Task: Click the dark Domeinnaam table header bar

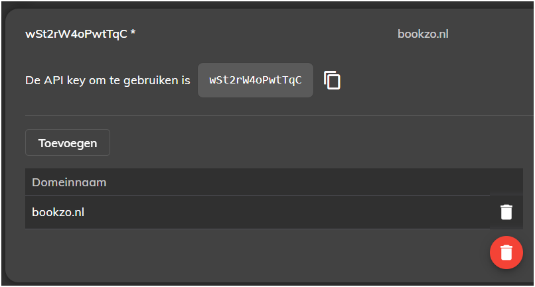Action: coord(274,182)
